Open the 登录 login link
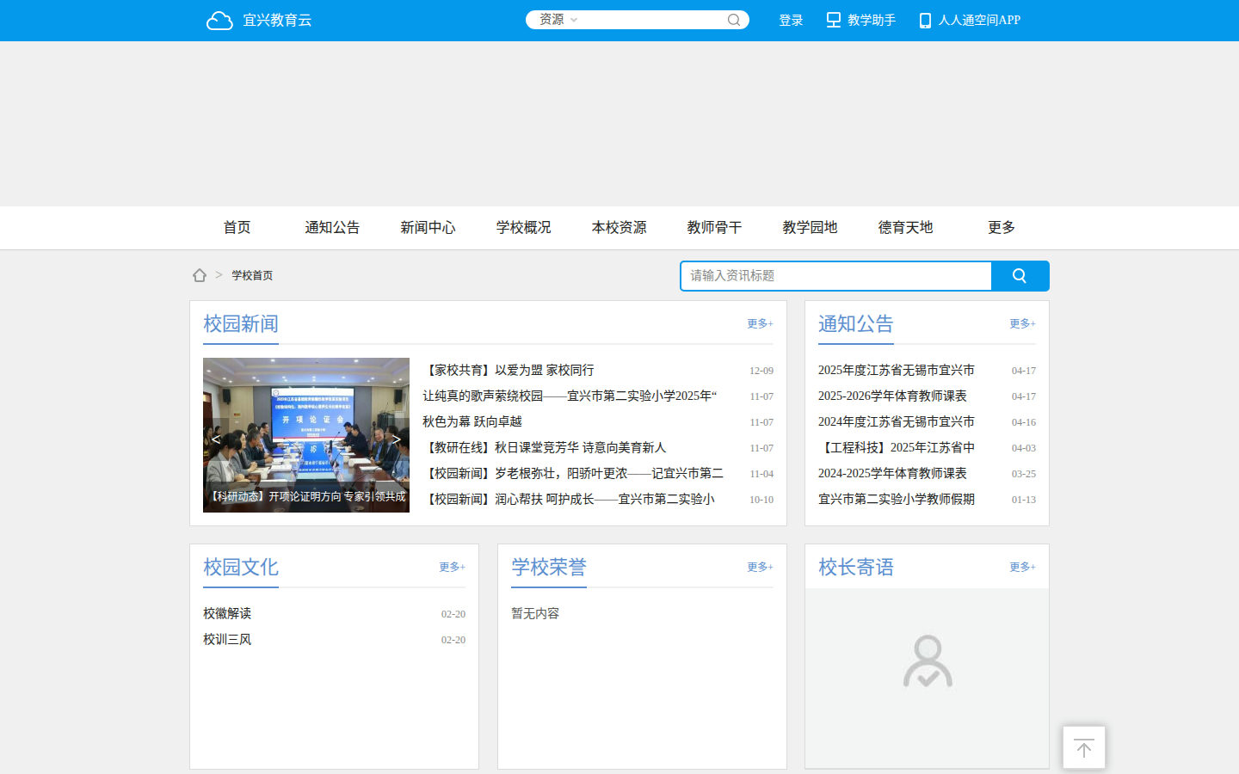The height and width of the screenshot is (774, 1239). tap(791, 21)
